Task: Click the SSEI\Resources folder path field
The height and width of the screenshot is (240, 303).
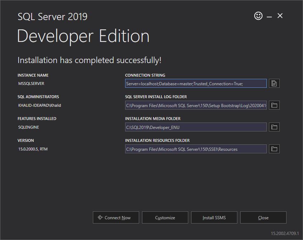Action: pos(196,149)
